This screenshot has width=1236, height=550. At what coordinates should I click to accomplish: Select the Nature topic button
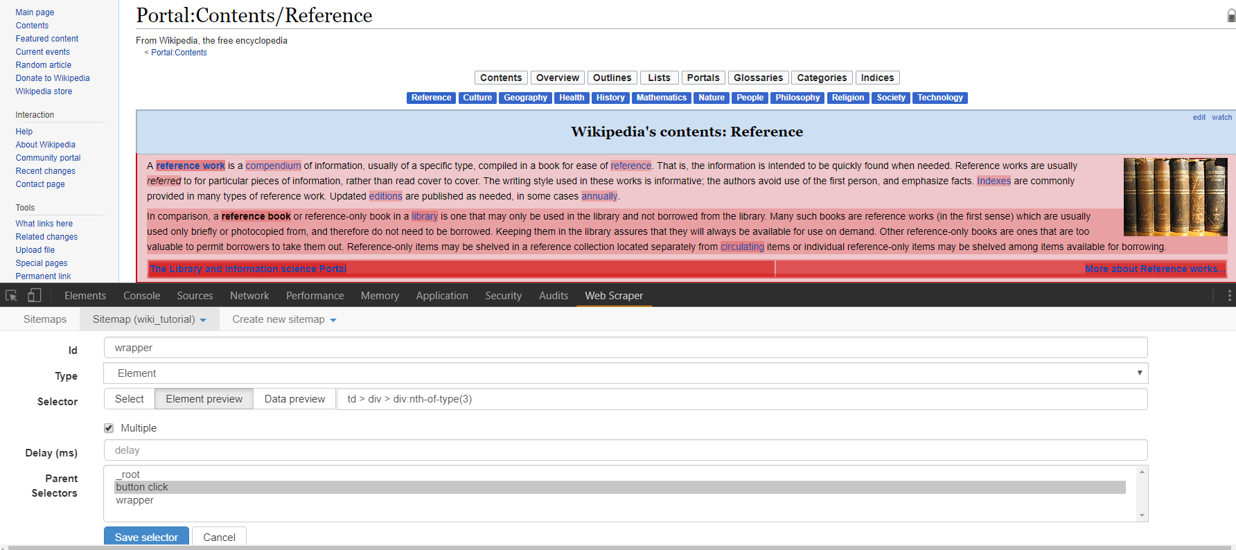tap(712, 98)
